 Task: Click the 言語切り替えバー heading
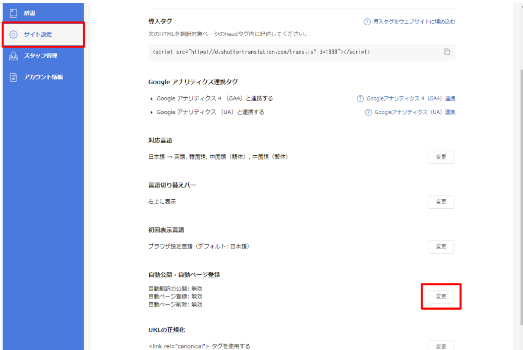click(x=172, y=185)
